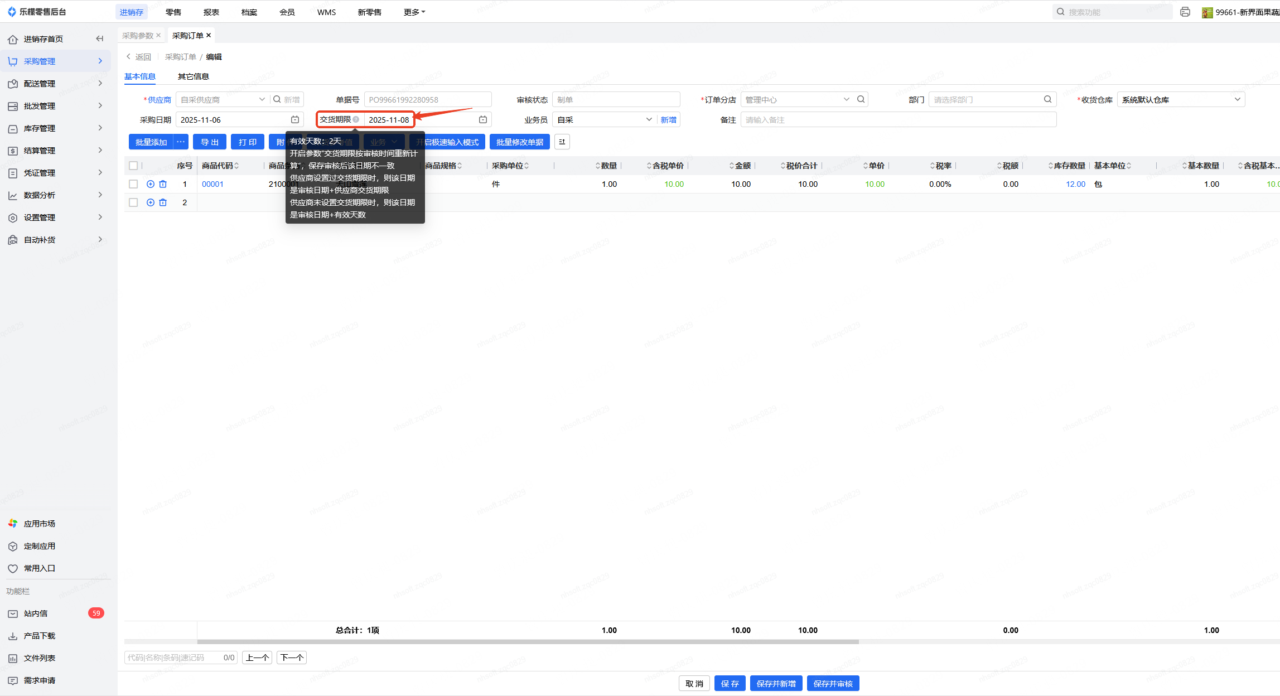Open the 收货仓库 warehouse dropdown
Screen dimensions: 1280x696
click(1181, 99)
